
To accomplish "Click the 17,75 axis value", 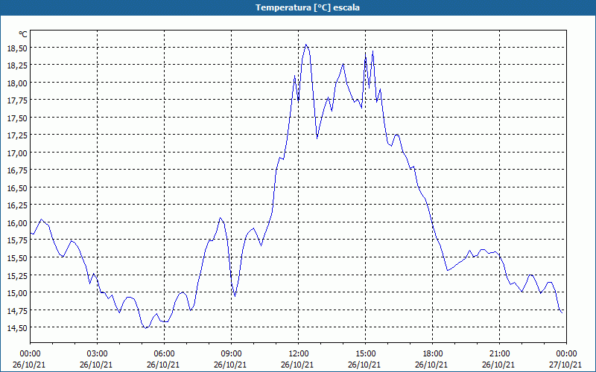I will pyautogui.click(x=17, y=100).
